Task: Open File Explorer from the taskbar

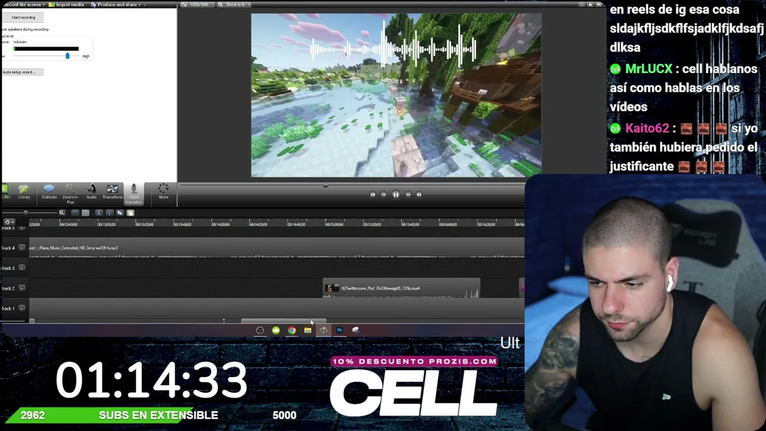Action: tap(308, 330)
